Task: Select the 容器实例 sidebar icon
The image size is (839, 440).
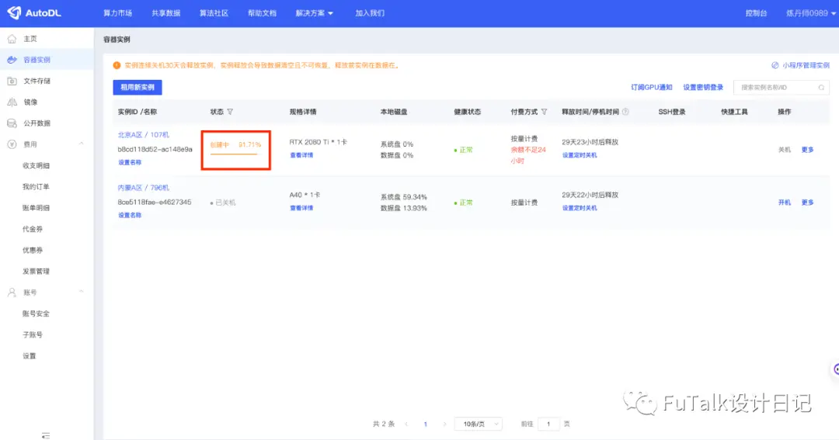Action: click(12, 60)
